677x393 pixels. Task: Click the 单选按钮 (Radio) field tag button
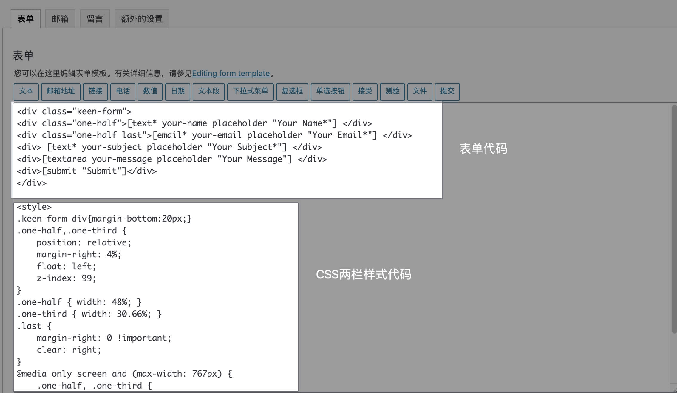coord(330,91)
